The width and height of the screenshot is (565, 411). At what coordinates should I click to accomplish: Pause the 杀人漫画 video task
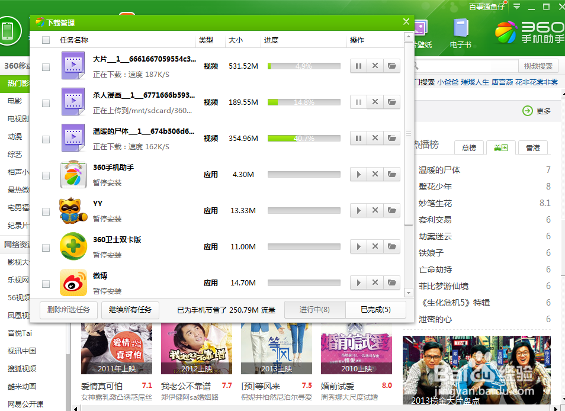point(358,102)
